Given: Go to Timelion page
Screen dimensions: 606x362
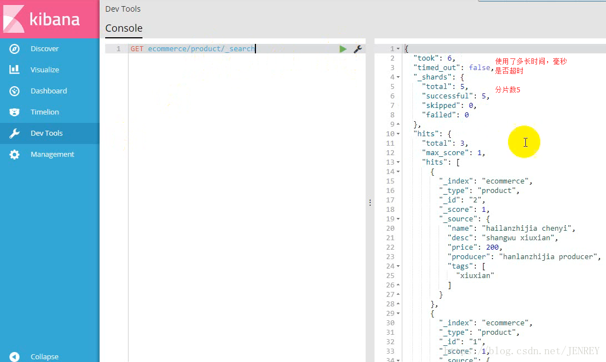Looking at the screenshot, I should point(45,112).
